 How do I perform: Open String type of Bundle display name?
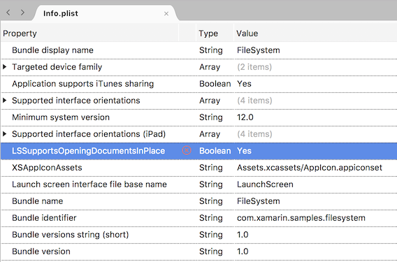coord(211,50)
